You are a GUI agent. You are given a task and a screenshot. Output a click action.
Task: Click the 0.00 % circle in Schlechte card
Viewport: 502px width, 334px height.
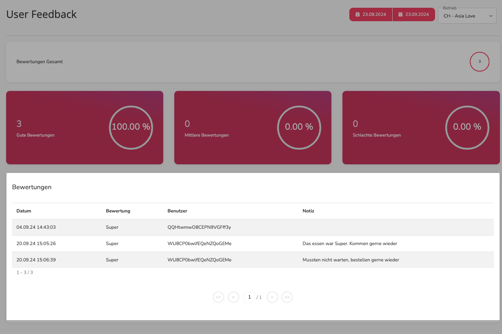pyautogui.click(x=467, y=127)
